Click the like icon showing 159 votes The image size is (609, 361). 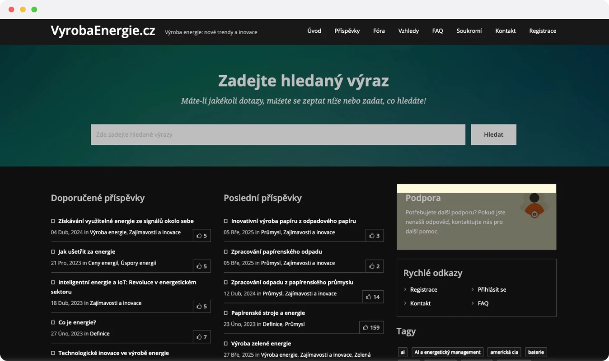click(x=371, y=327)
